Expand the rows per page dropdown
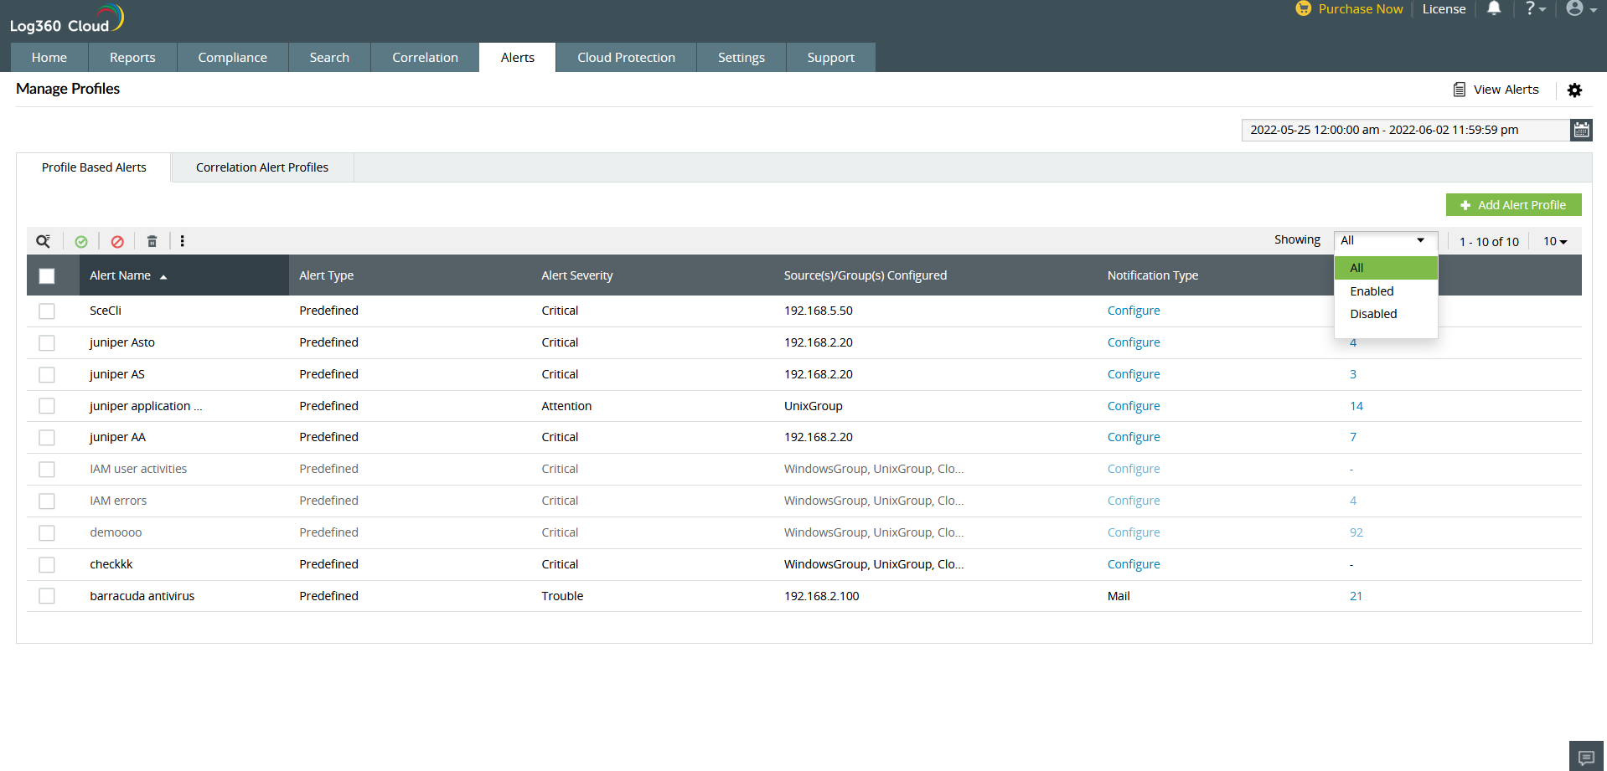Image resolution: width=1607 pixels, height=771 pixels. click(1555, 241)
